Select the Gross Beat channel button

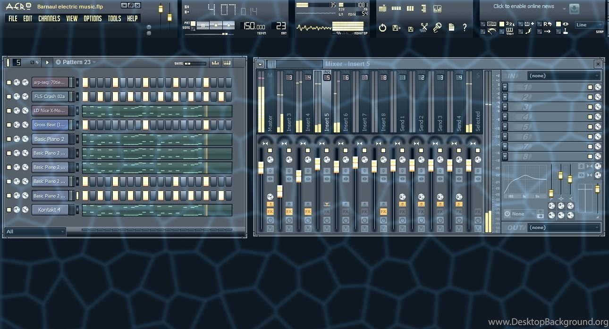pos(50,125)
